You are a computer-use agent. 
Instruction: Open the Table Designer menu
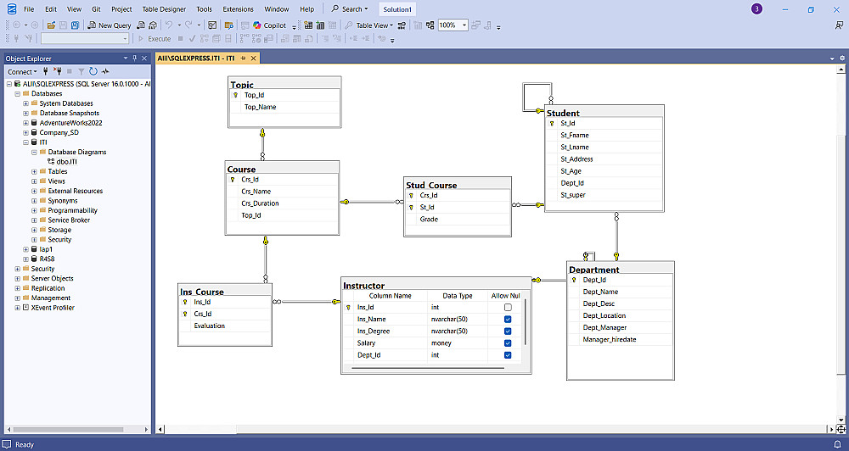point(164,9)
